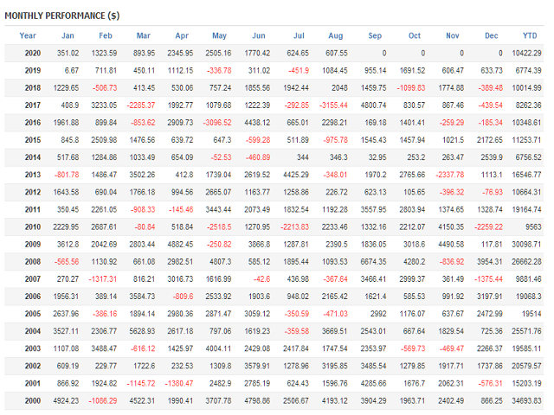Click the 2019 May loss -336.78
Screen dimensions: 554x415
[219, 71]
